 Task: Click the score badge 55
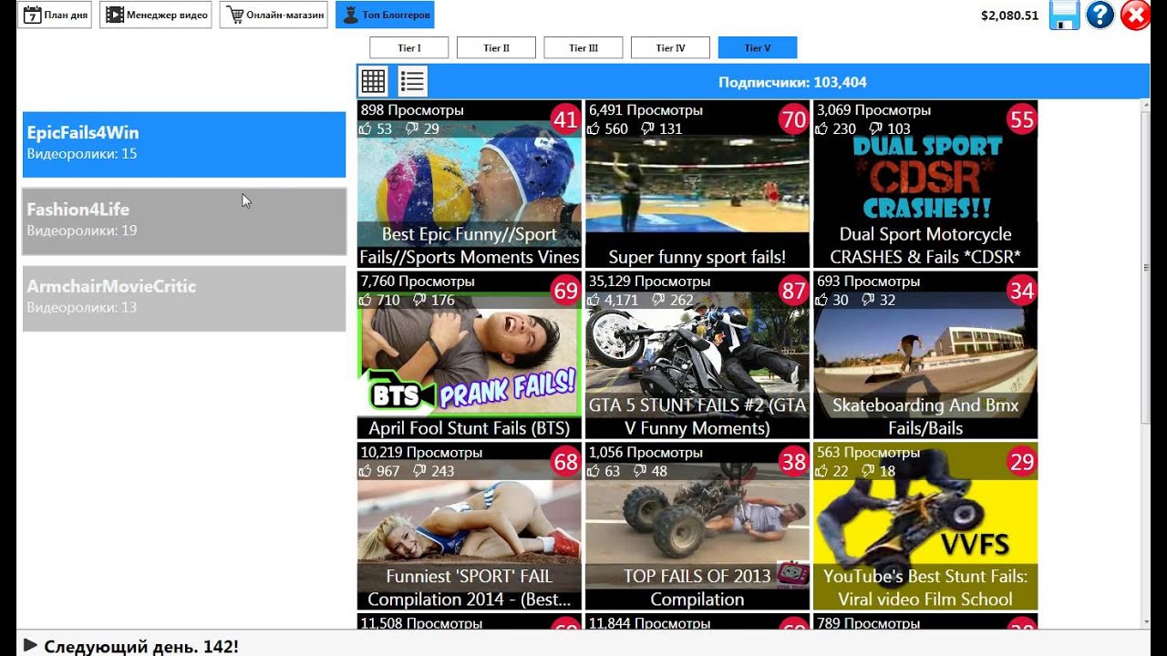click(1022, 119)
